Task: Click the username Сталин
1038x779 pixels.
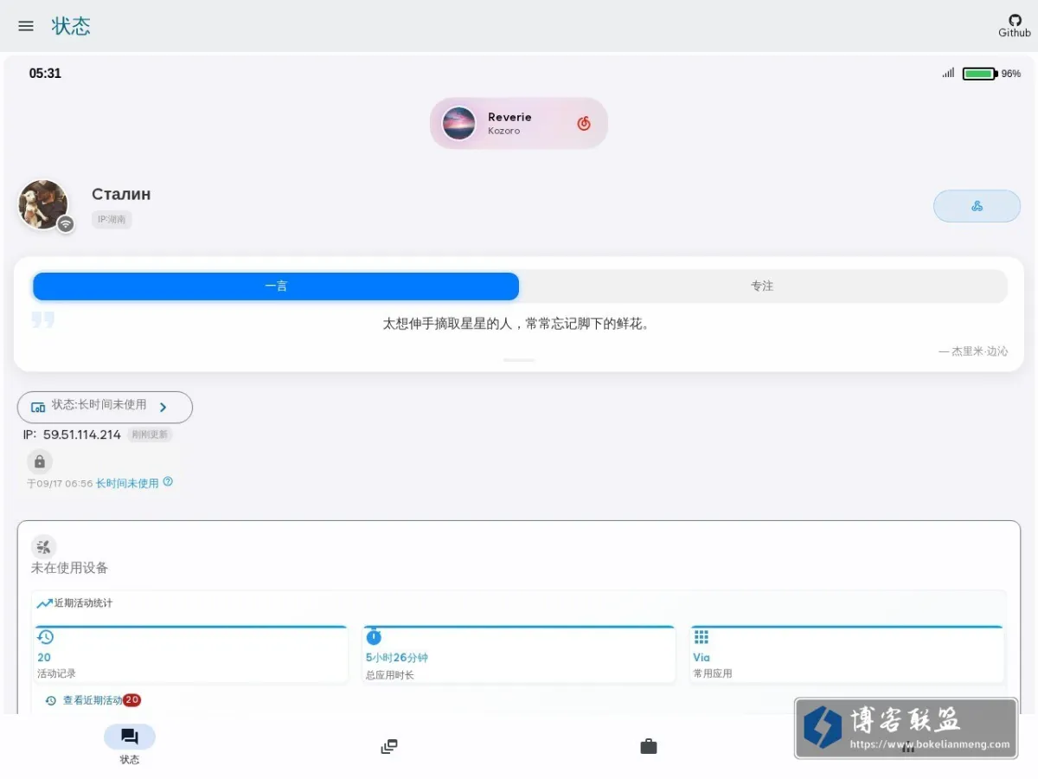Action: pyautogui.click(x=121, y=194)
